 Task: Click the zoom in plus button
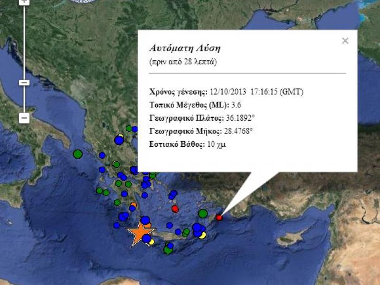(25, 2)
